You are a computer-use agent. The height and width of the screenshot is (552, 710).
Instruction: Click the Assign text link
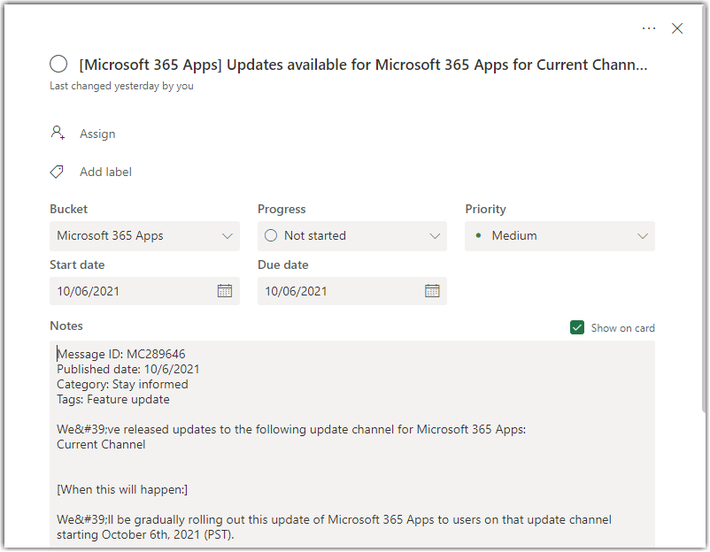pos(97,134)
